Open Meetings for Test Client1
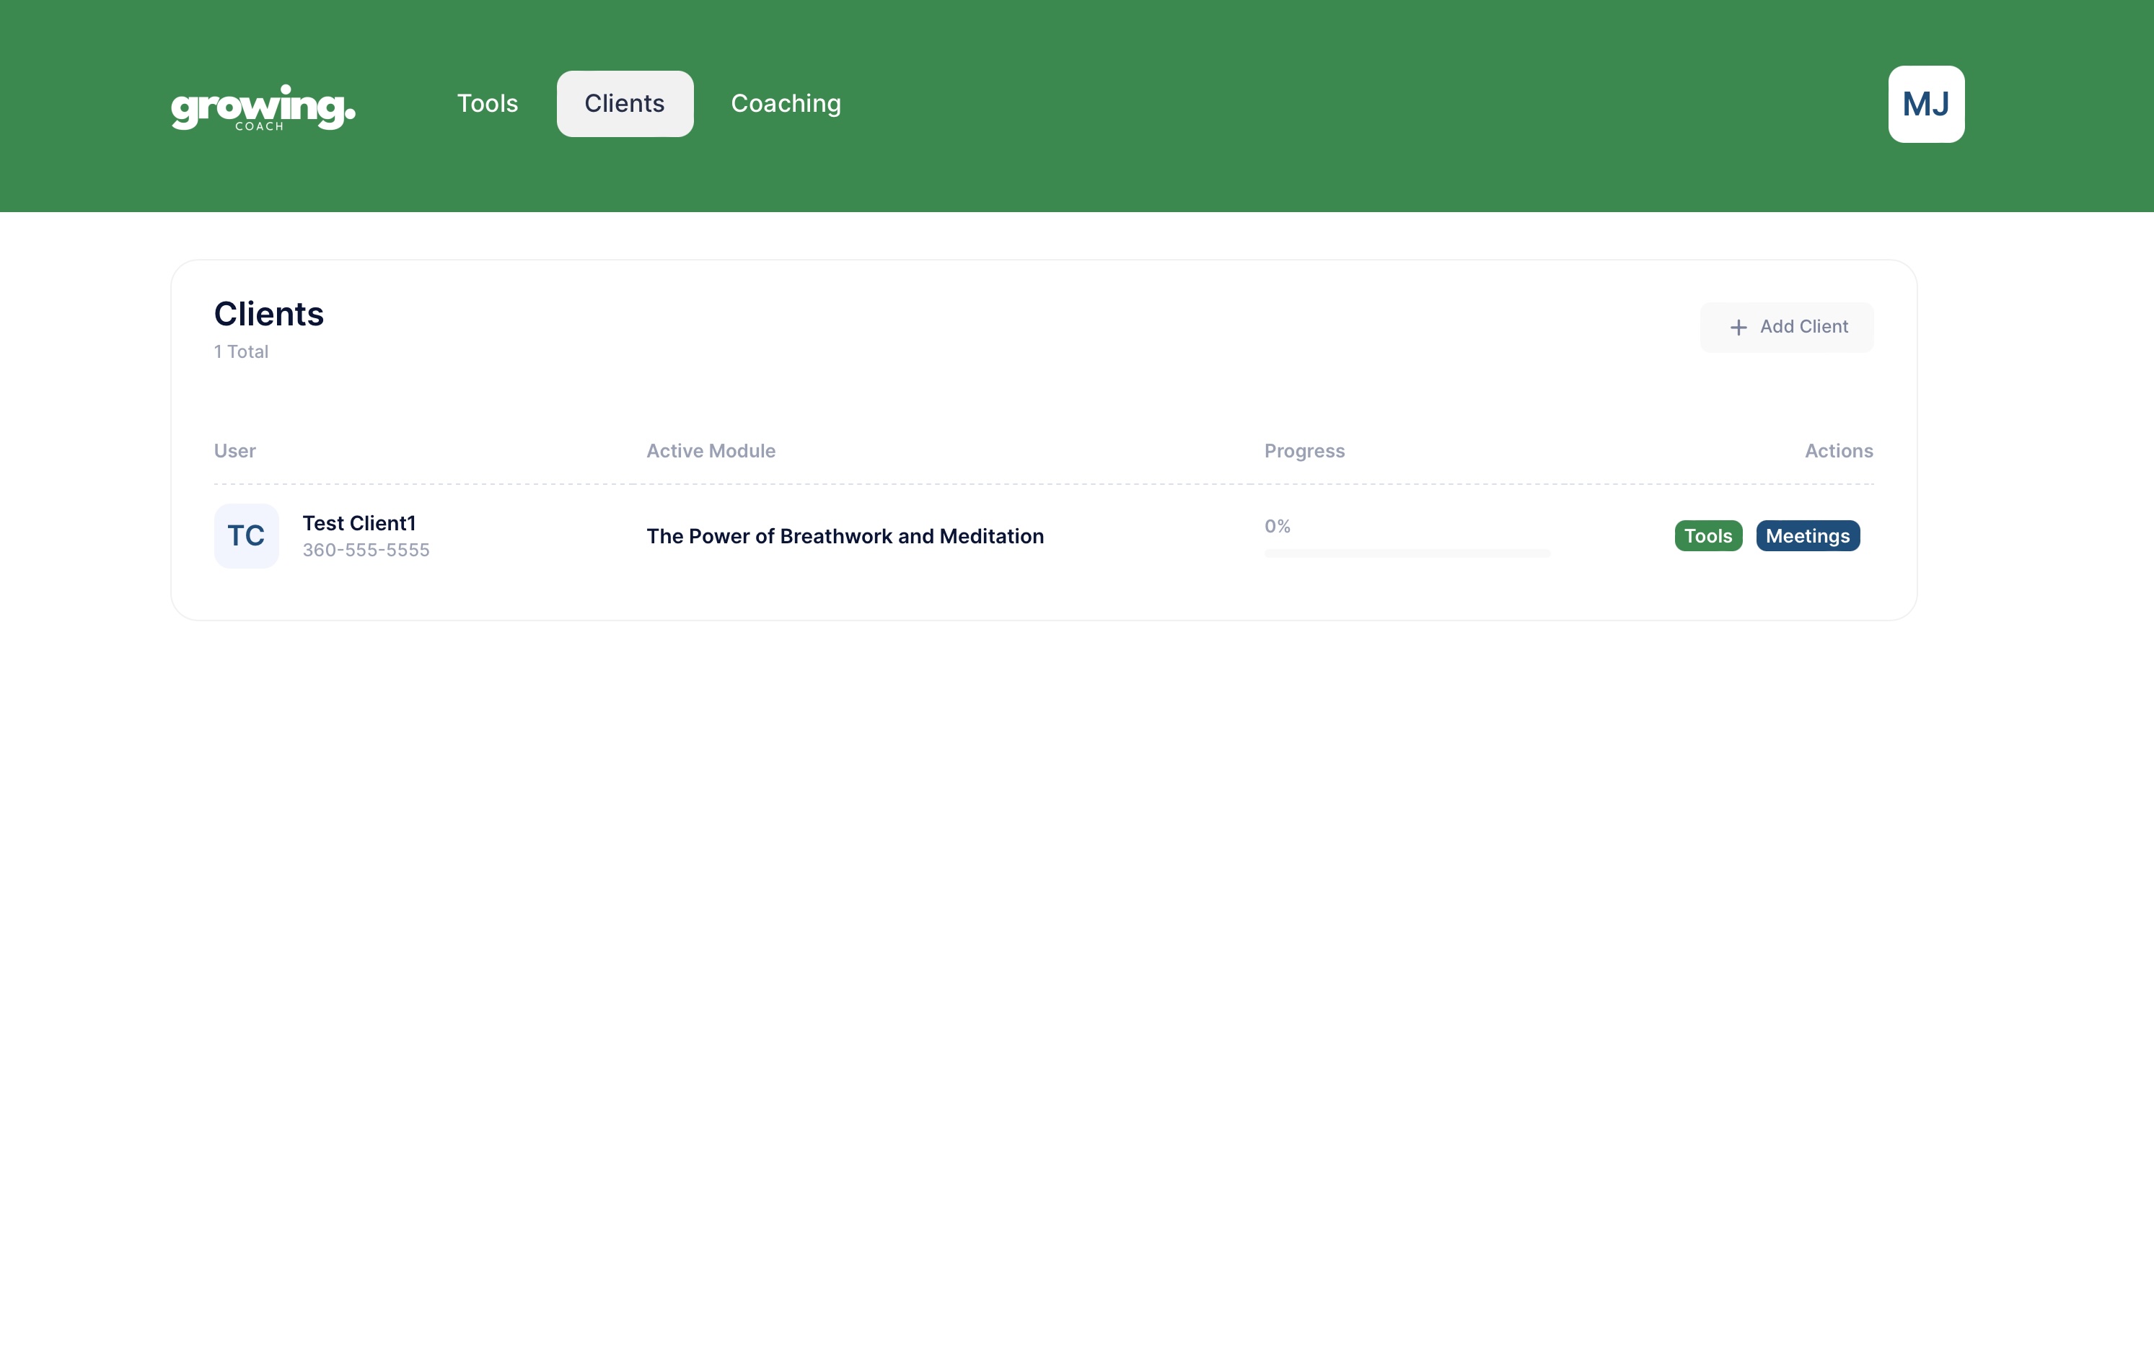The image size is (2154, 1355). pos(1807,536)
